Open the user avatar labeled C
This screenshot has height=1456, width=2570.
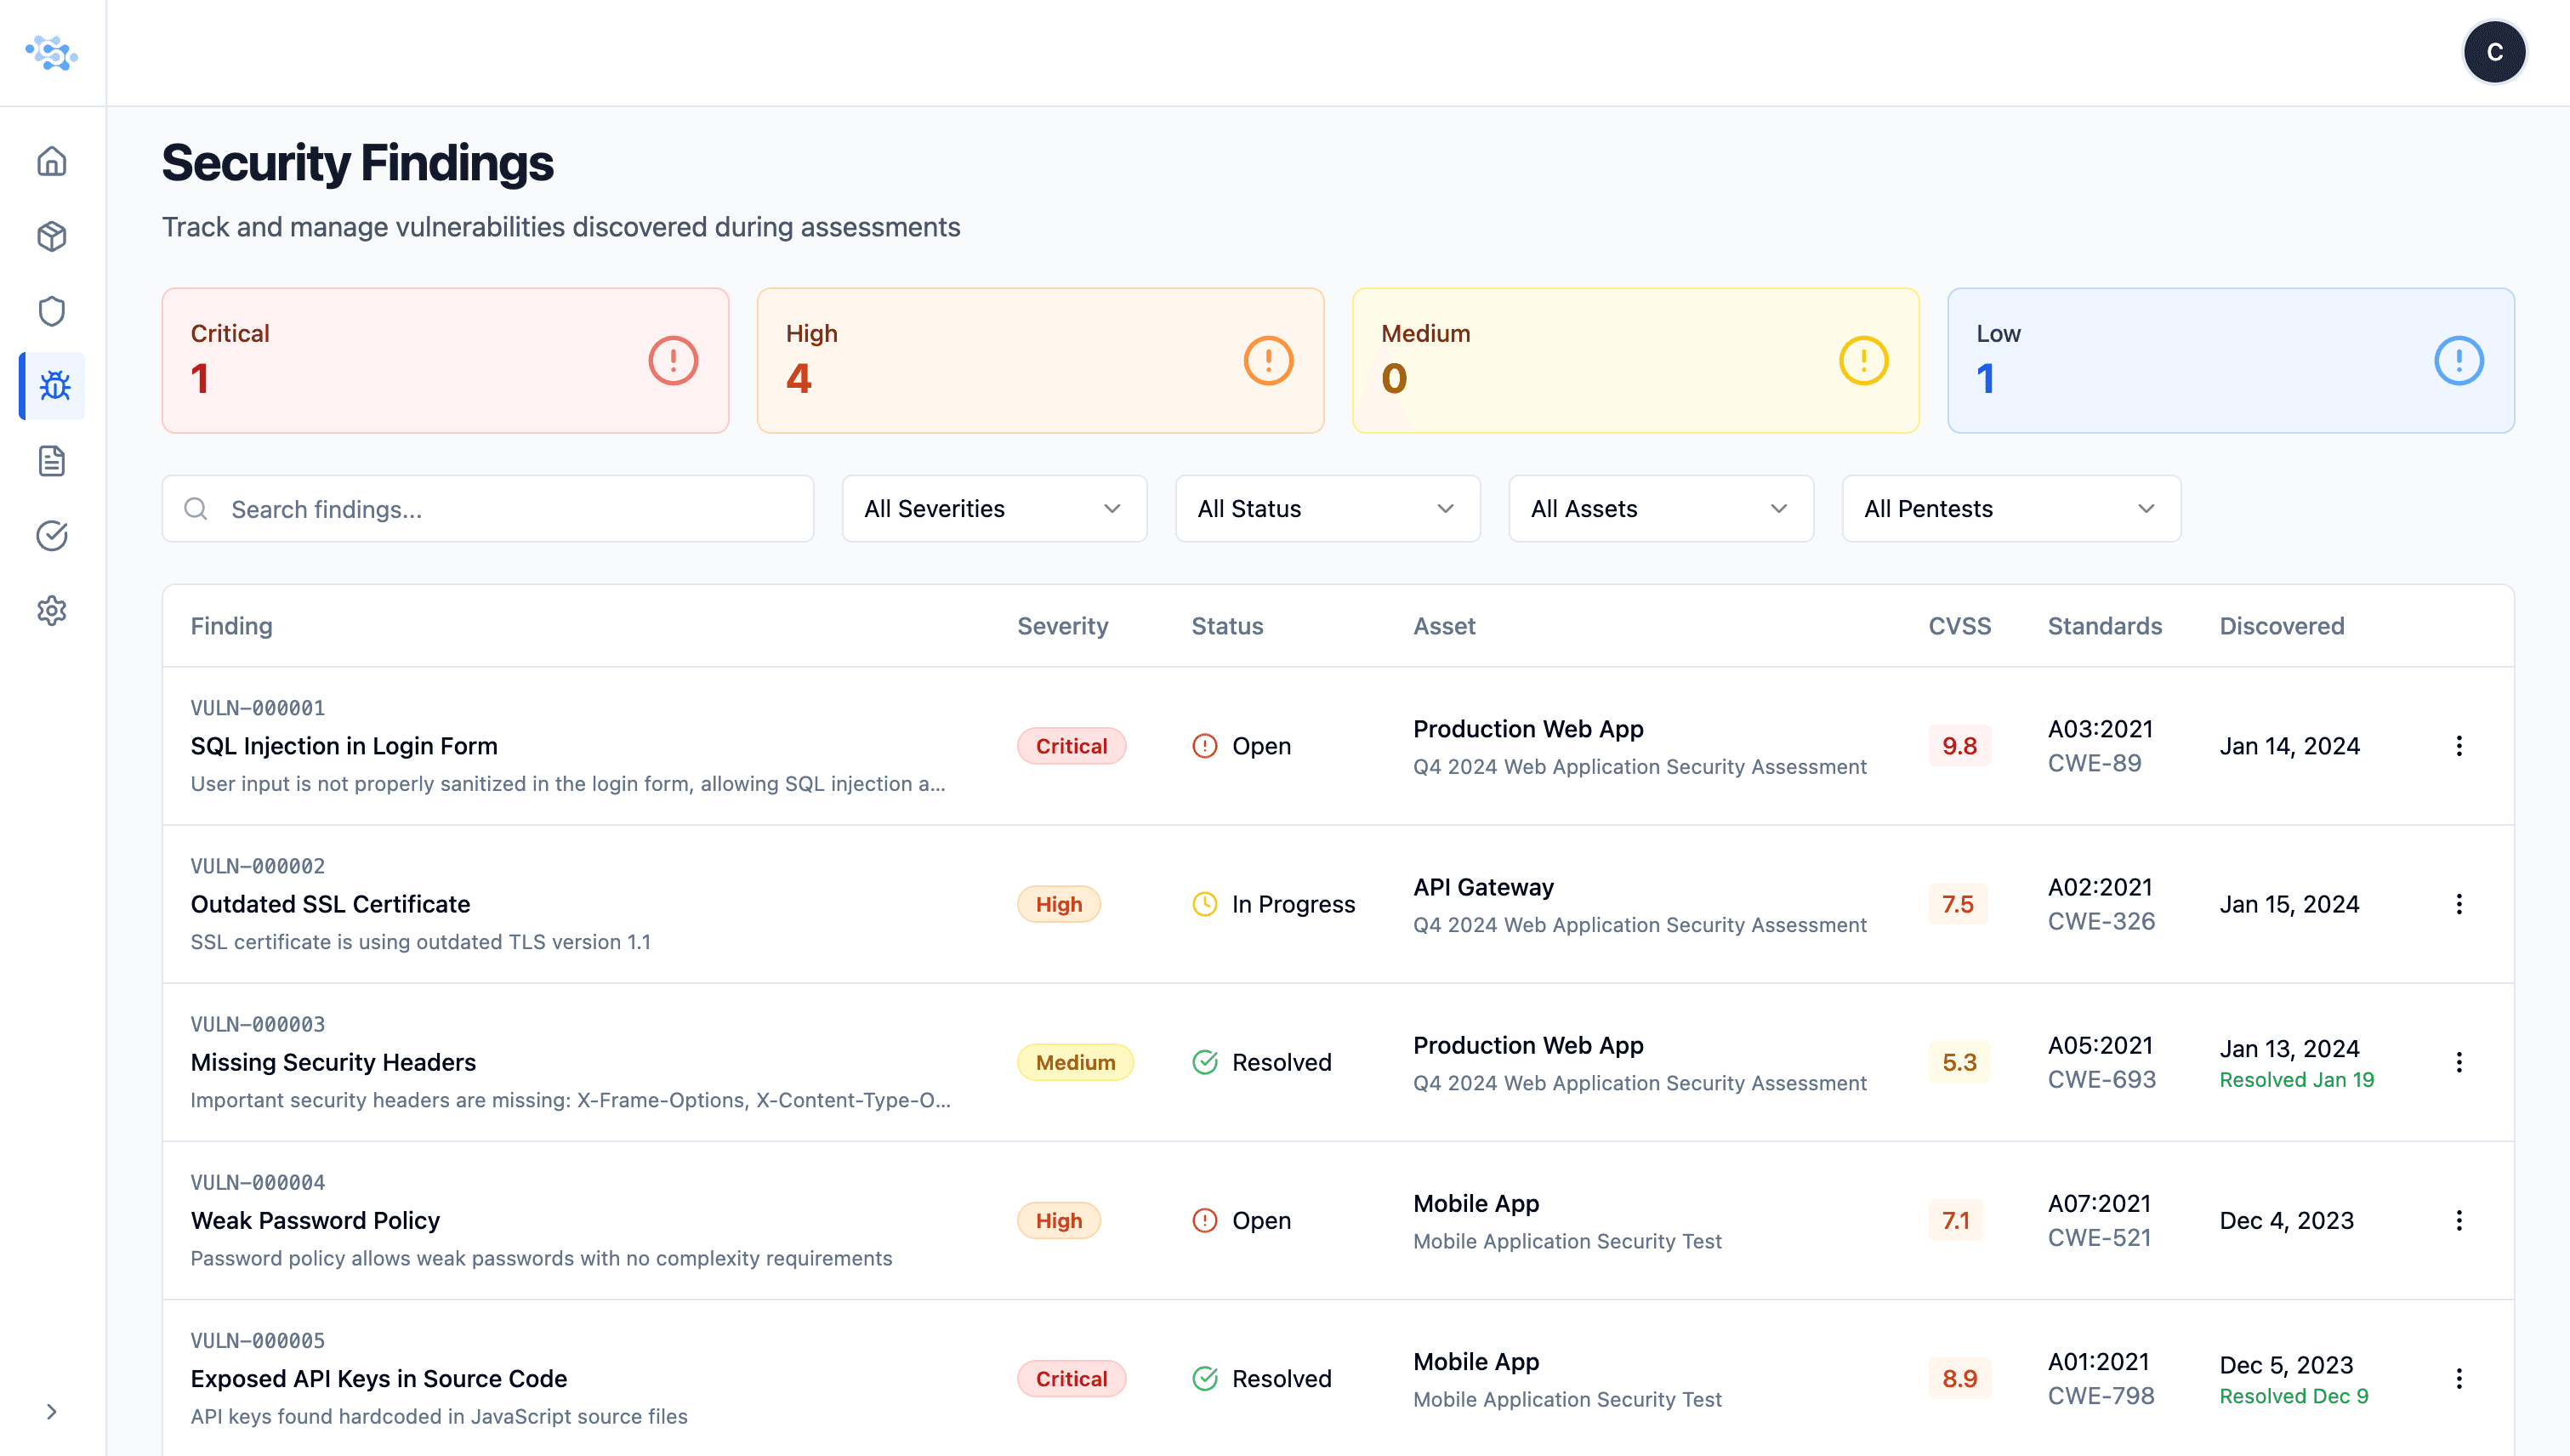[2494, 53]
